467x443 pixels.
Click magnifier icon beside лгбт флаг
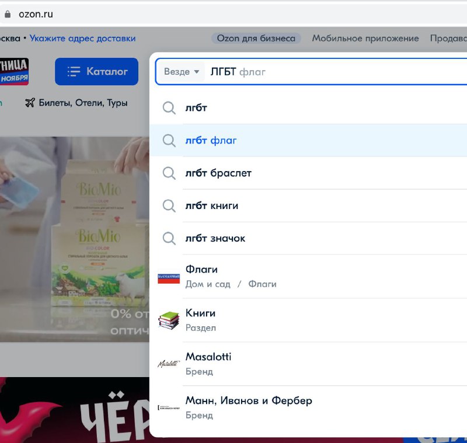click(x=169, y=141)
